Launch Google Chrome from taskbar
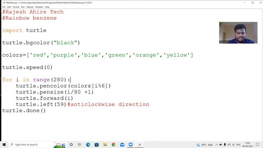Image resolution: width=263 pixels, height=148 pixels. pyautogui.click(x=113, y=144)
